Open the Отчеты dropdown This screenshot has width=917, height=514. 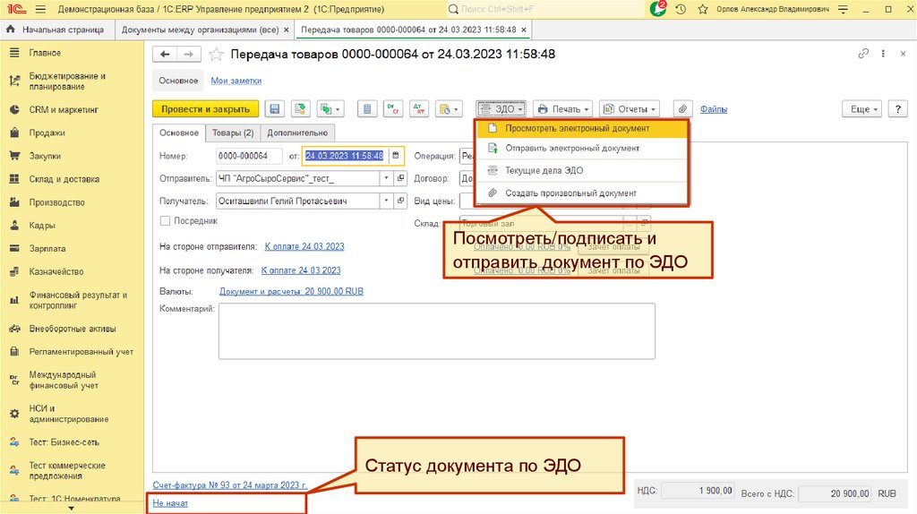click(x=630, y=108)
